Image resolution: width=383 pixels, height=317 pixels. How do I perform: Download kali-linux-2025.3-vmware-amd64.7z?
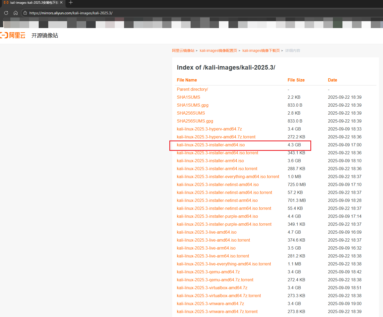point(210,304)
